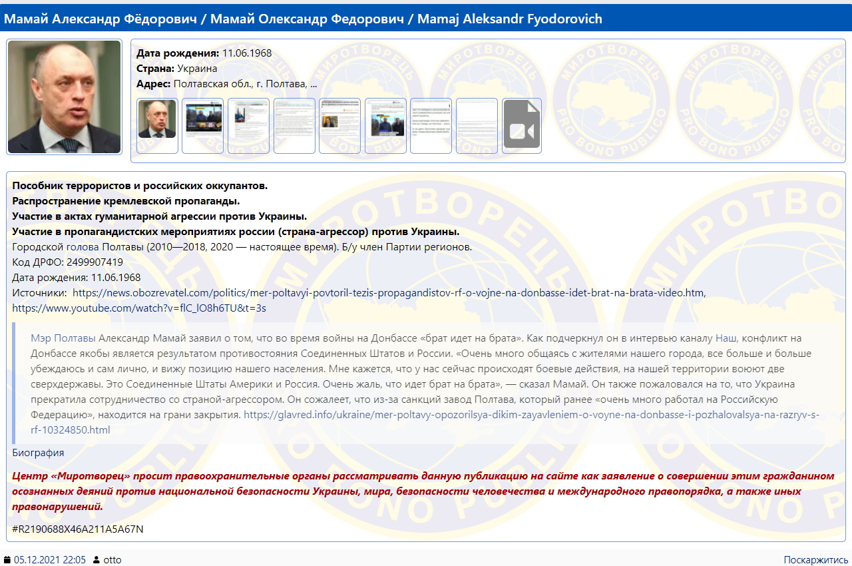Open the second thumbnail with video screenshot
This screenshot has height=566, width=852.
pyautogui.click(x=202, y=125)
